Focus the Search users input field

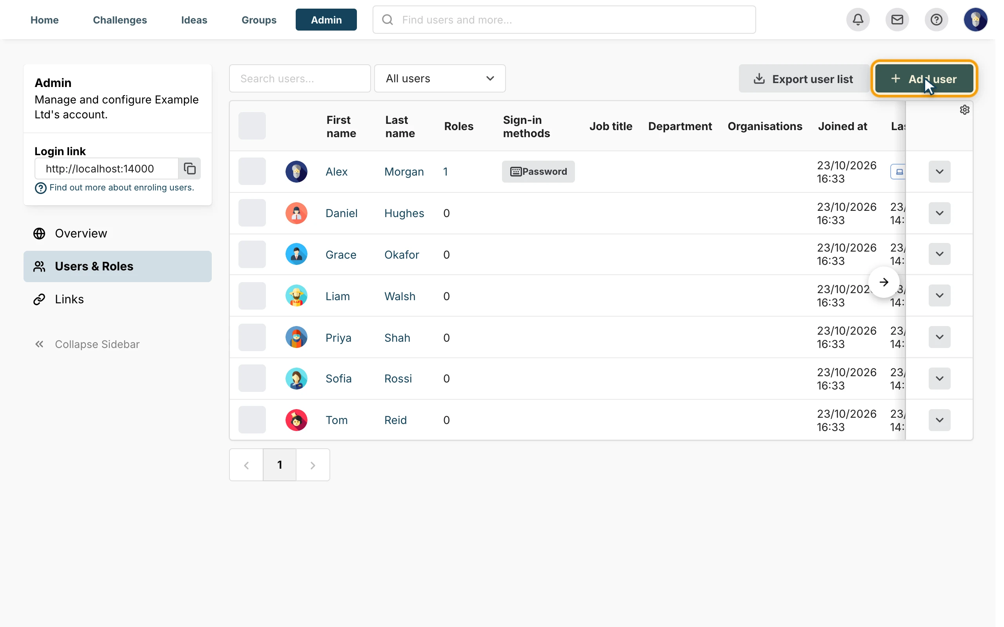[x=300, y=78]
